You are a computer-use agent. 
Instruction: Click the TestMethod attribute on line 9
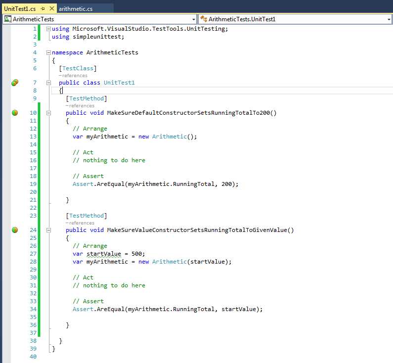point(87,98)
